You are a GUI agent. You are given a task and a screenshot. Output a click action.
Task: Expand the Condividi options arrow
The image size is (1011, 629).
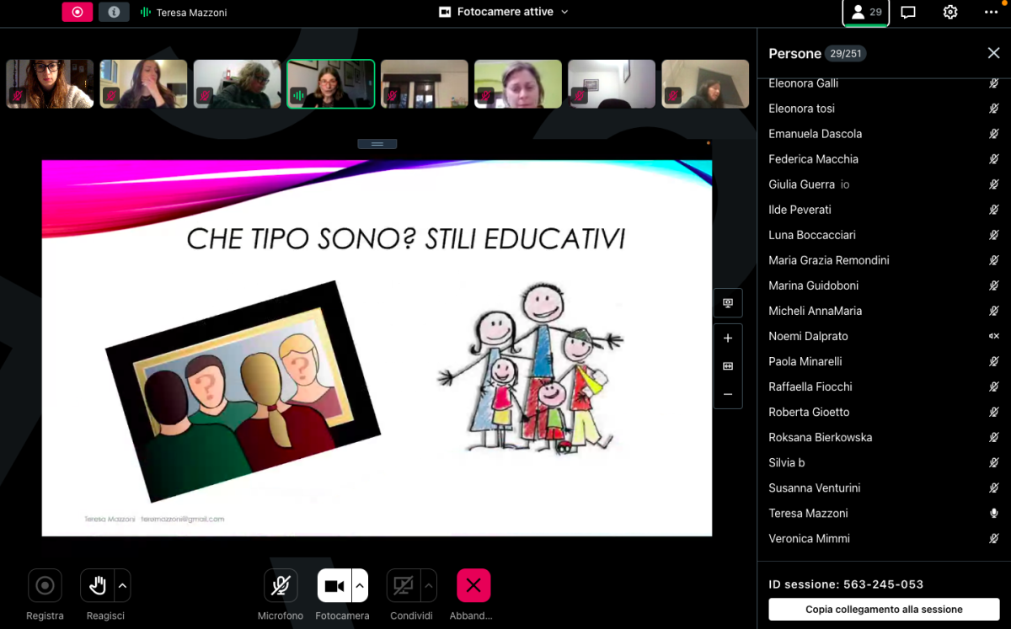pyautogui.click(x=429, y=585)
